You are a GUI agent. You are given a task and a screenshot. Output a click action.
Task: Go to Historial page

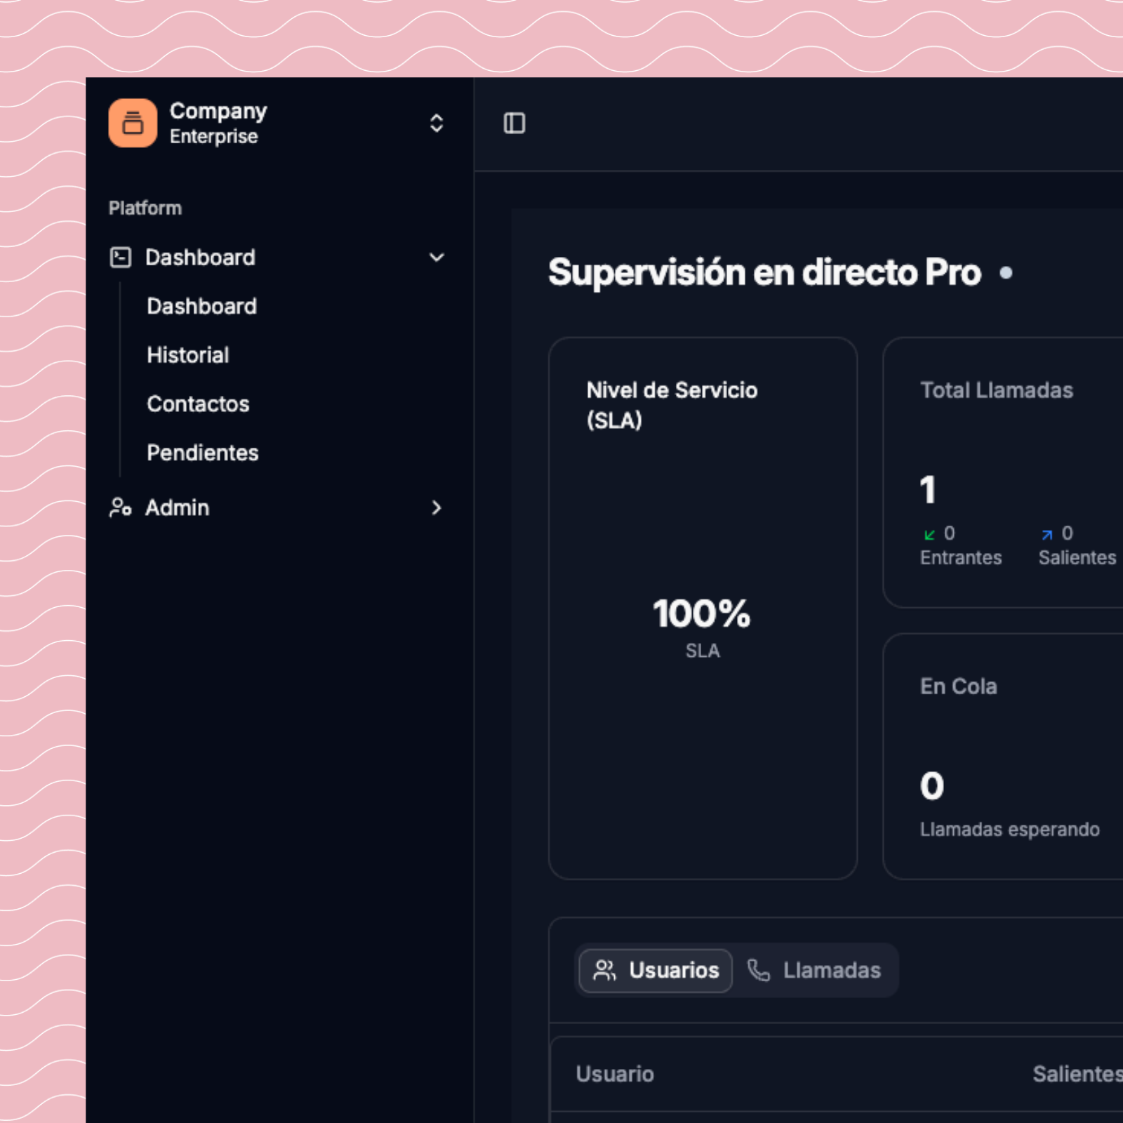[x=187, y=355]
